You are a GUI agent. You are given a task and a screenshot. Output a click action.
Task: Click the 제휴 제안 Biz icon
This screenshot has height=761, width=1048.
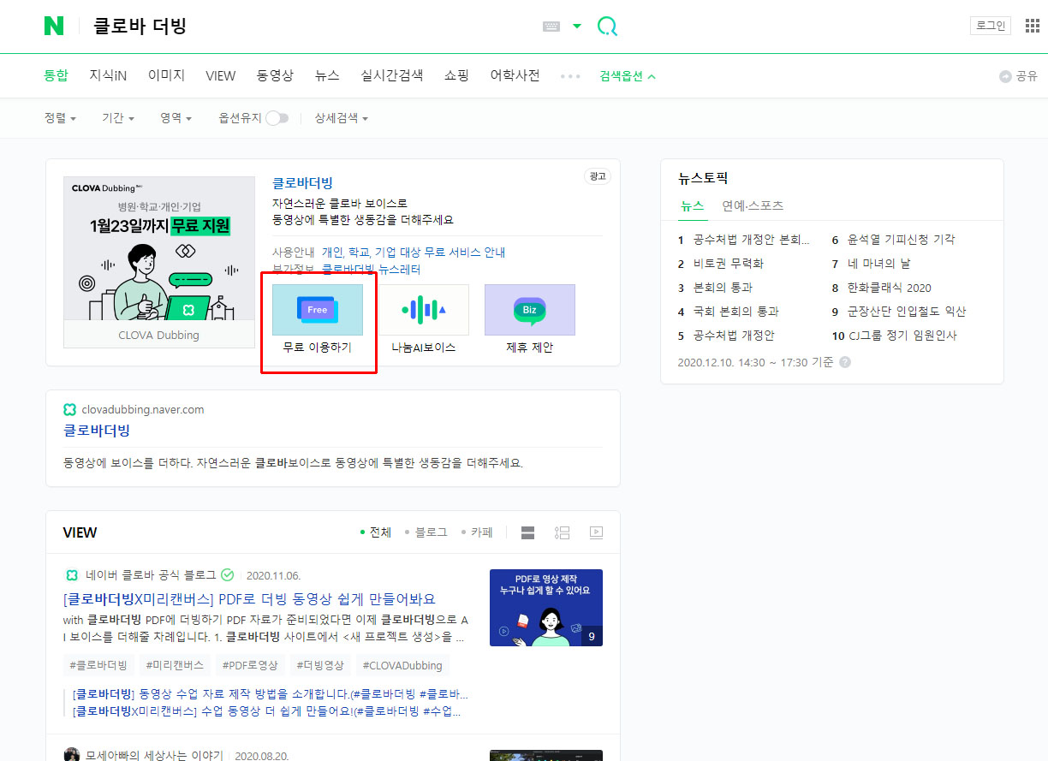530,310
